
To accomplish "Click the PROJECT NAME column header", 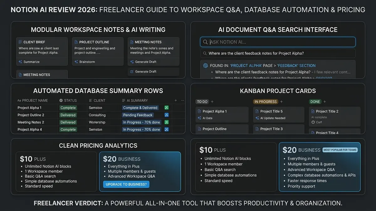I will [33, 100].
